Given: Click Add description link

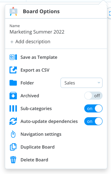Looking at the screenshot, I should click(30, 42).
